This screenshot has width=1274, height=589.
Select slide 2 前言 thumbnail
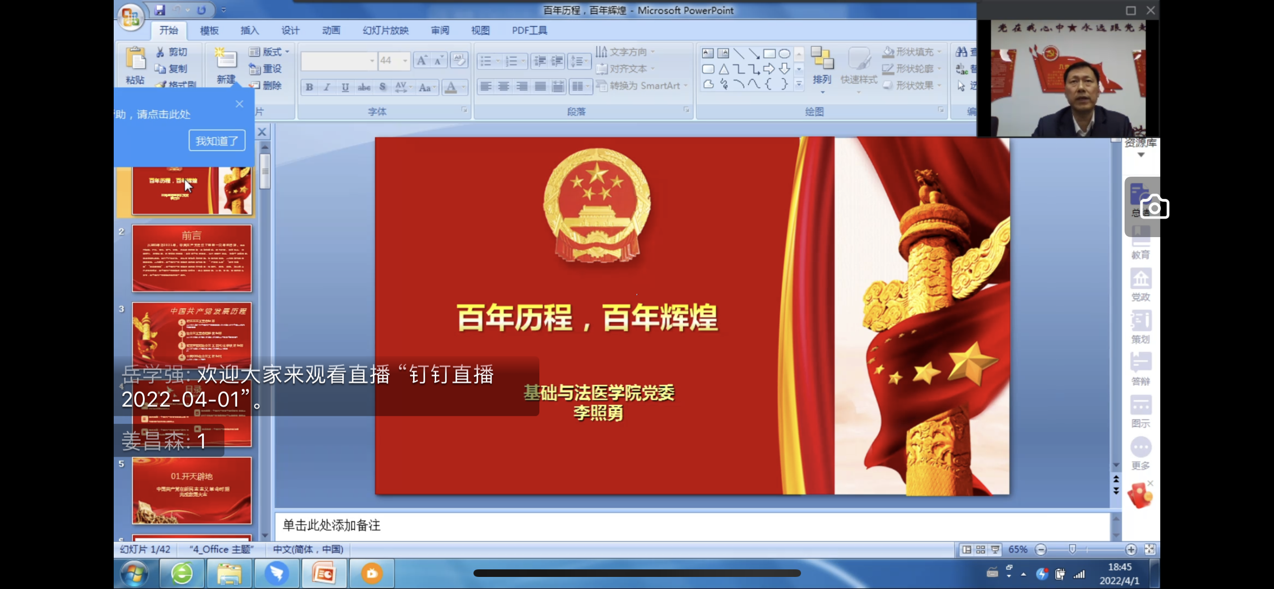coord(192,258)
